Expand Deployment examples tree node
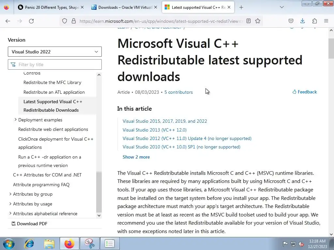Viewport: 334px width, 250px height. 16,120
